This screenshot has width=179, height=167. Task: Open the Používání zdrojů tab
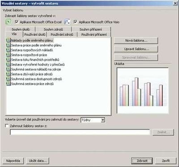pos(62,35)
